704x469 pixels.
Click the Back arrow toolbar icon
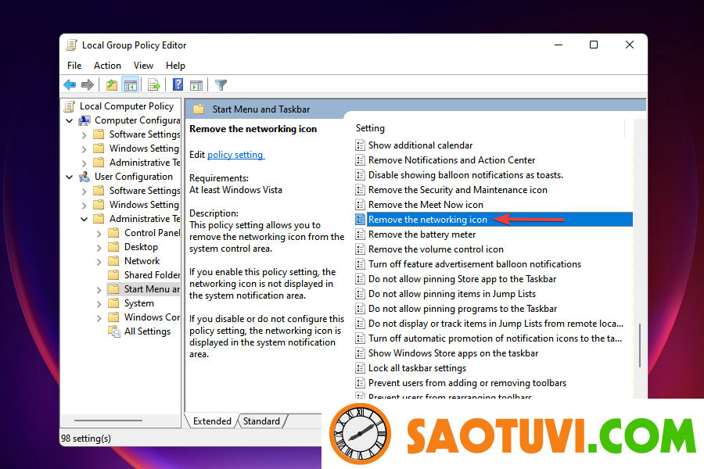[x=70, y=85]
